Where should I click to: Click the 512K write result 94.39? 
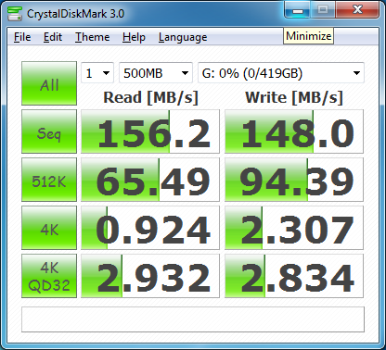pyautogui.click(x=294, y=180)
